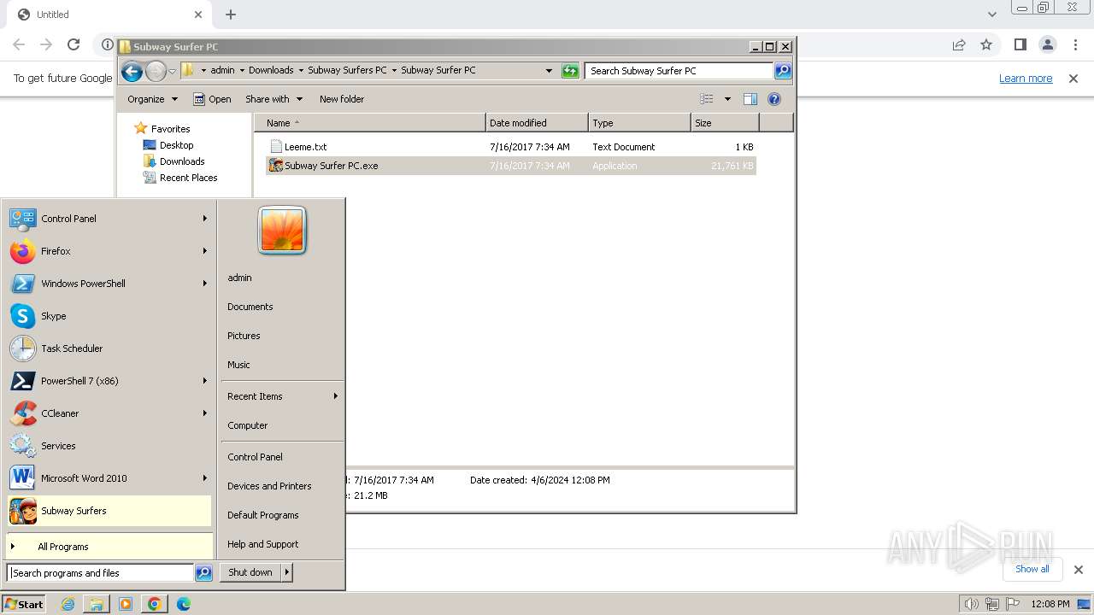This screenshot has width=1094, height=615.
Task: Click New folder in Explorer toolbar
Action: click(342, 99)
